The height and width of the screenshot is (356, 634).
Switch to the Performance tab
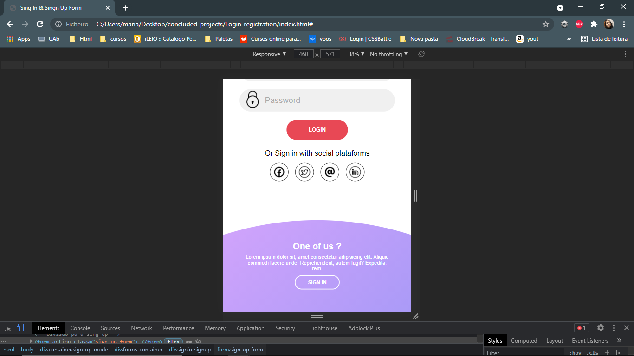pyautogui.click(x=179, y=328)
